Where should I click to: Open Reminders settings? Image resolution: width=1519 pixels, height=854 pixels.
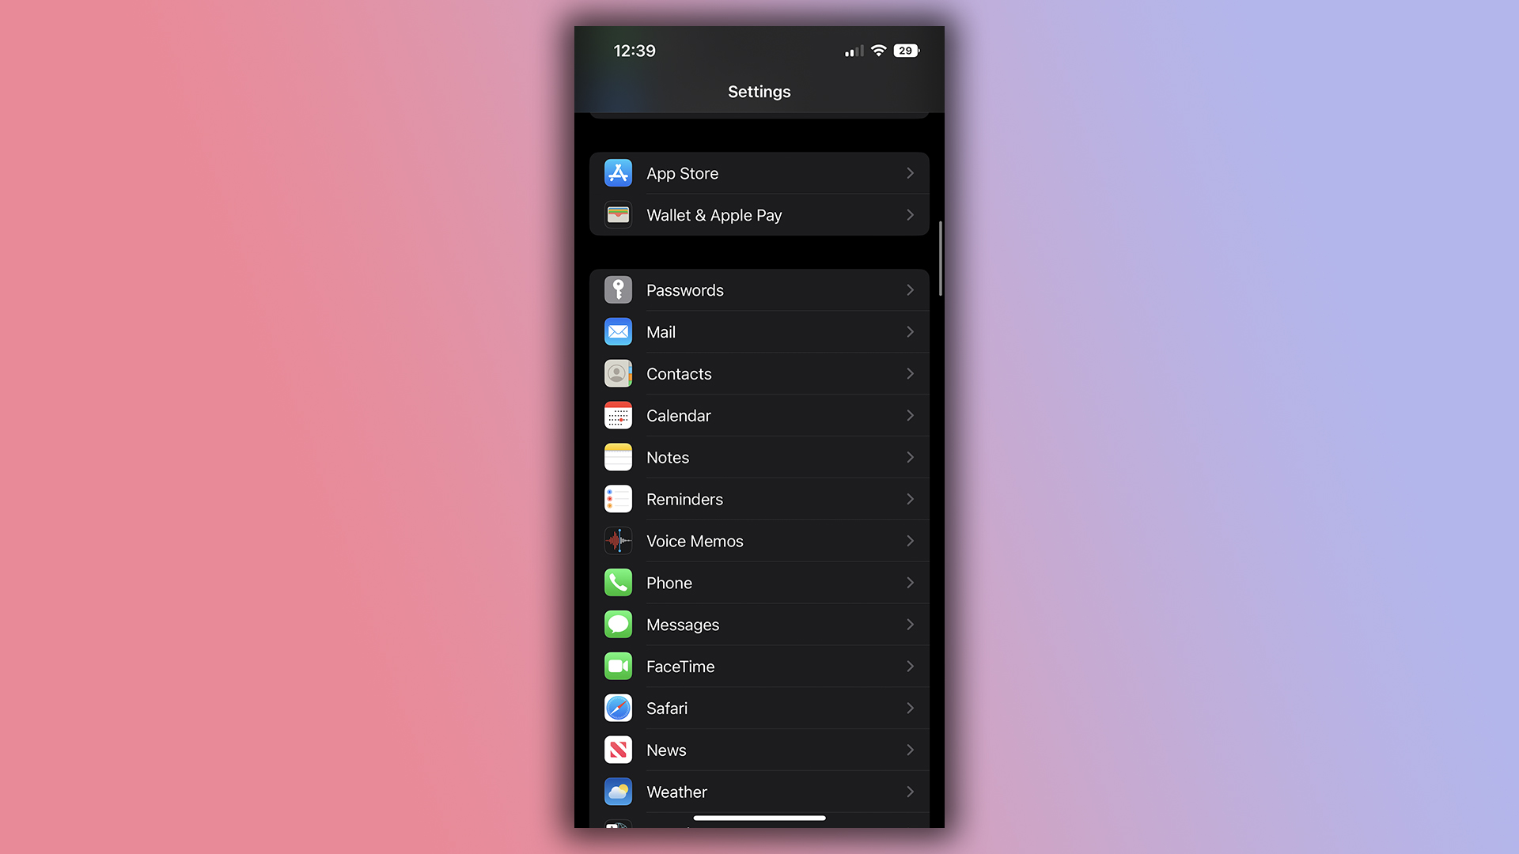pyautogui.click(x=759, y=498)
